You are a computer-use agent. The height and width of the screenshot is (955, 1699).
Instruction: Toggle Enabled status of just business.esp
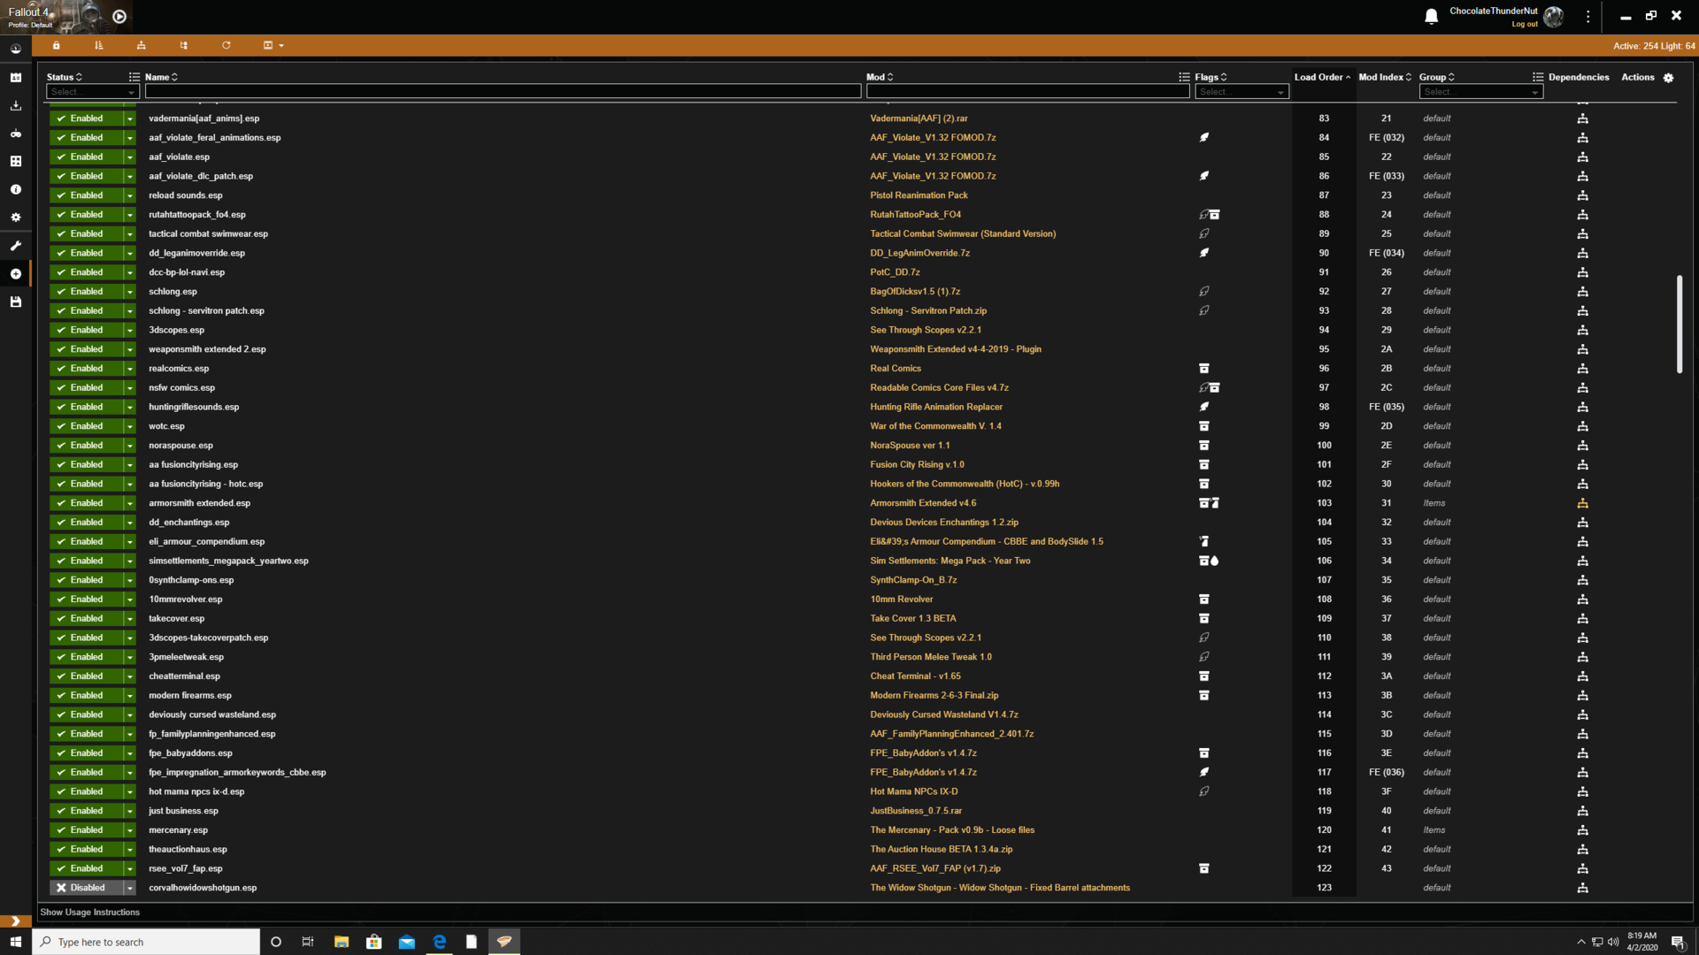86,811
